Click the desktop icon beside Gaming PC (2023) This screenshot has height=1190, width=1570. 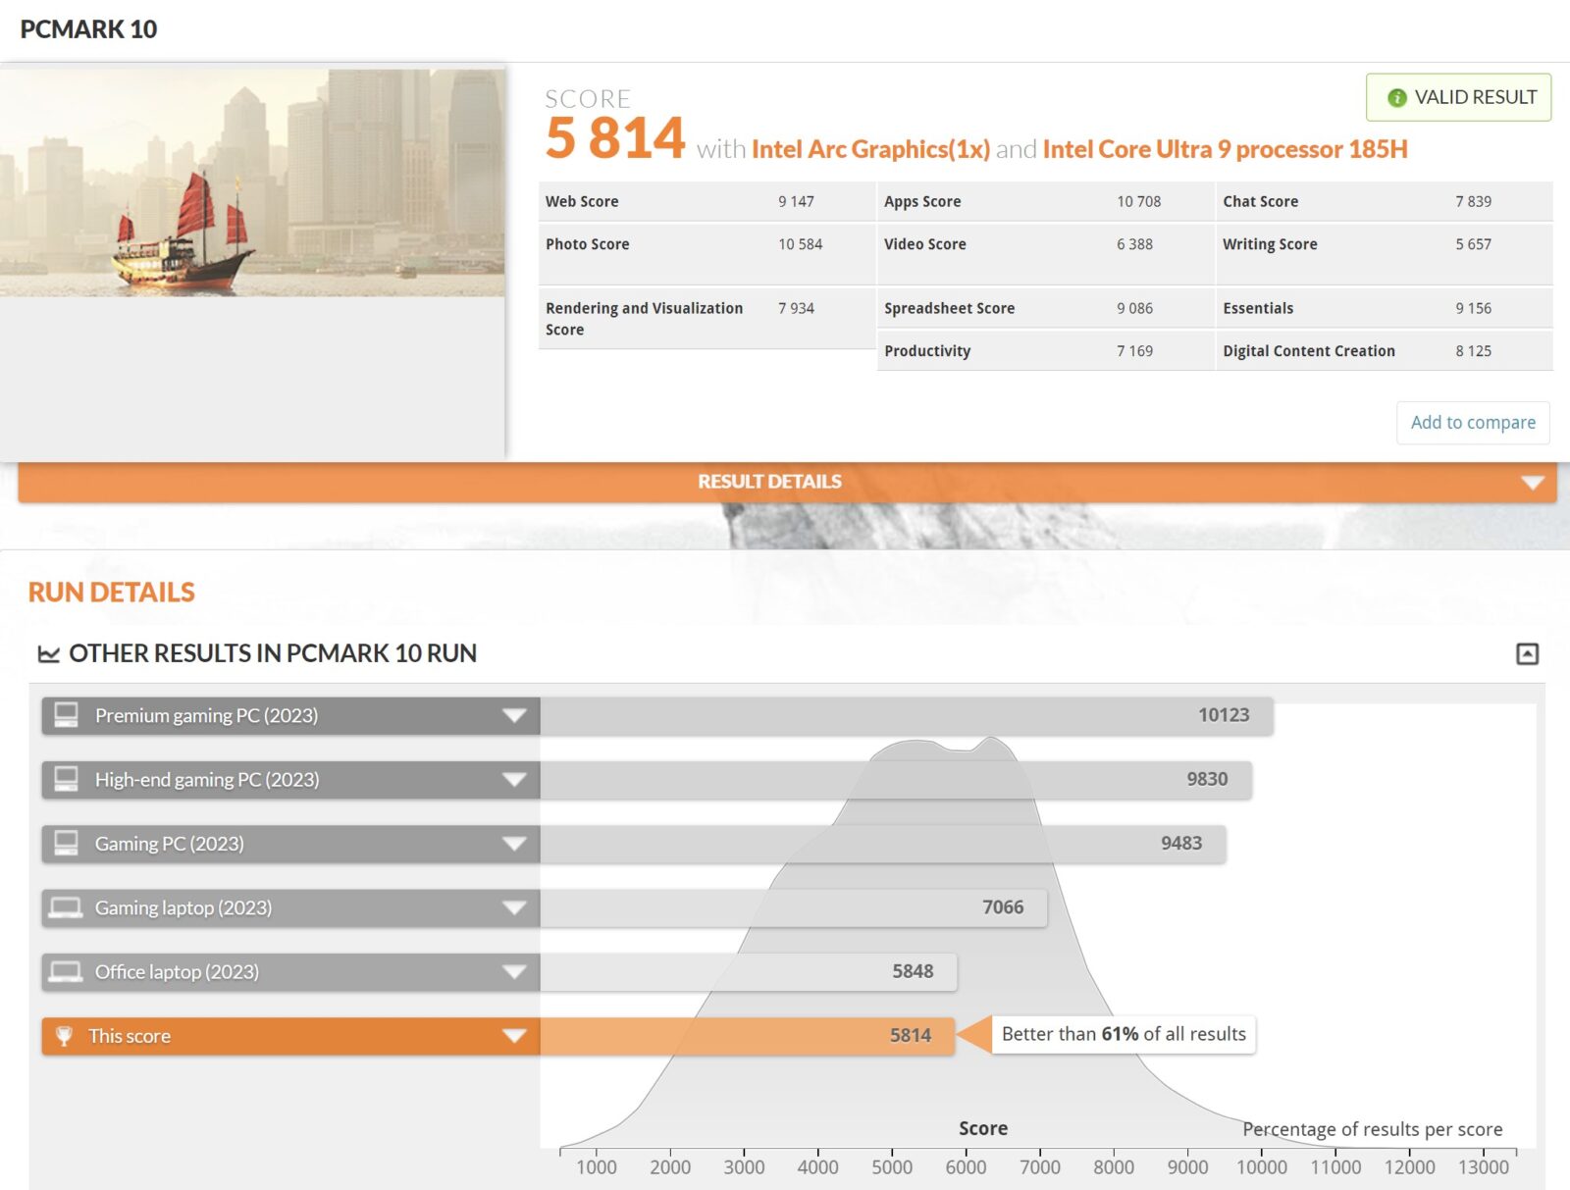(x=66, y=844)
